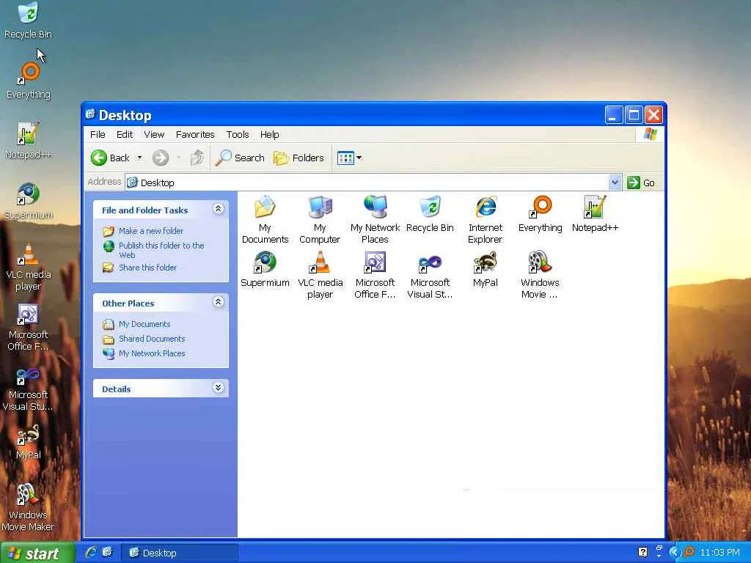Click Publish this folder to the Web

[161, 250]
